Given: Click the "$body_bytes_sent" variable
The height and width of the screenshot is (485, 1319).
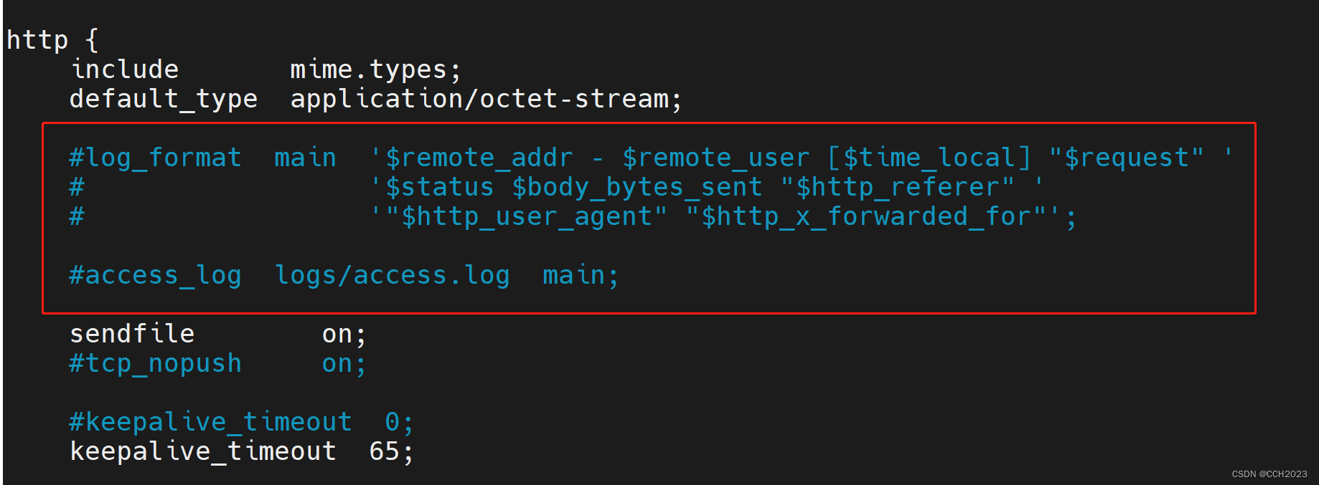Looking at the screenshot, I should click(x=637, y=187).
